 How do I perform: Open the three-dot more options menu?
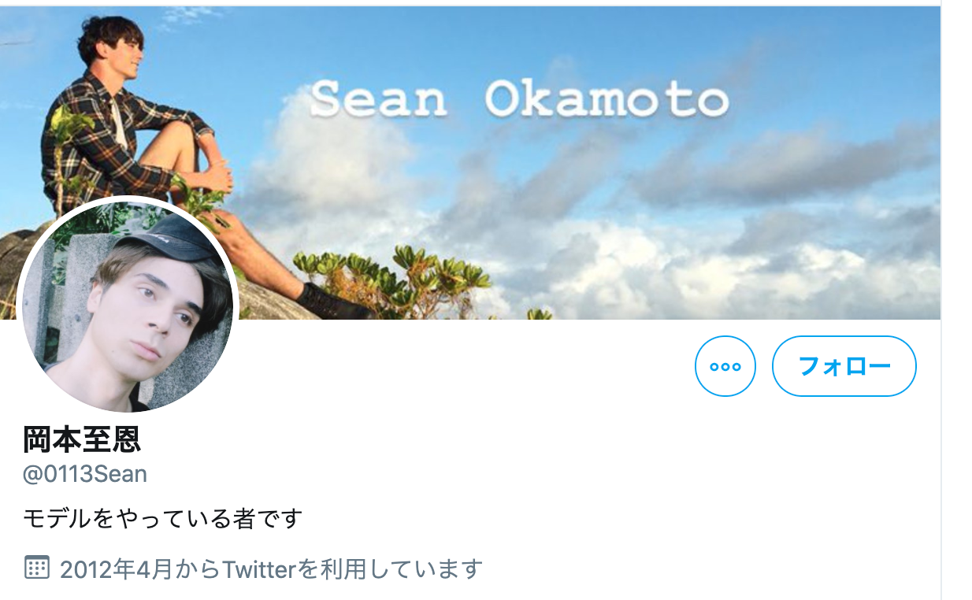tap(725, 366)
